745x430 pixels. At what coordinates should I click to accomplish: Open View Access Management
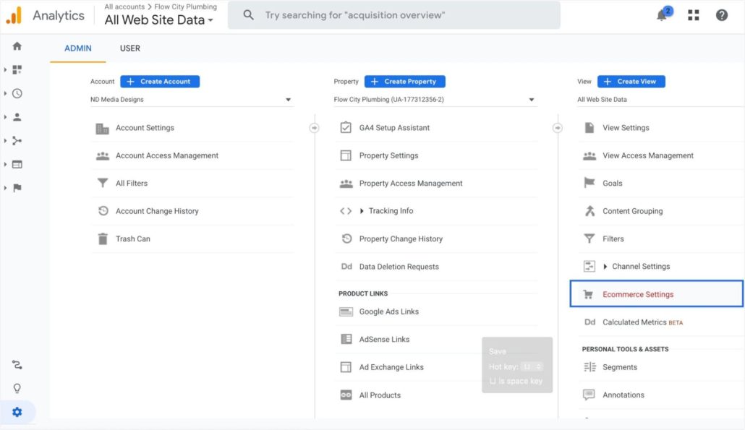click(648, 155)
